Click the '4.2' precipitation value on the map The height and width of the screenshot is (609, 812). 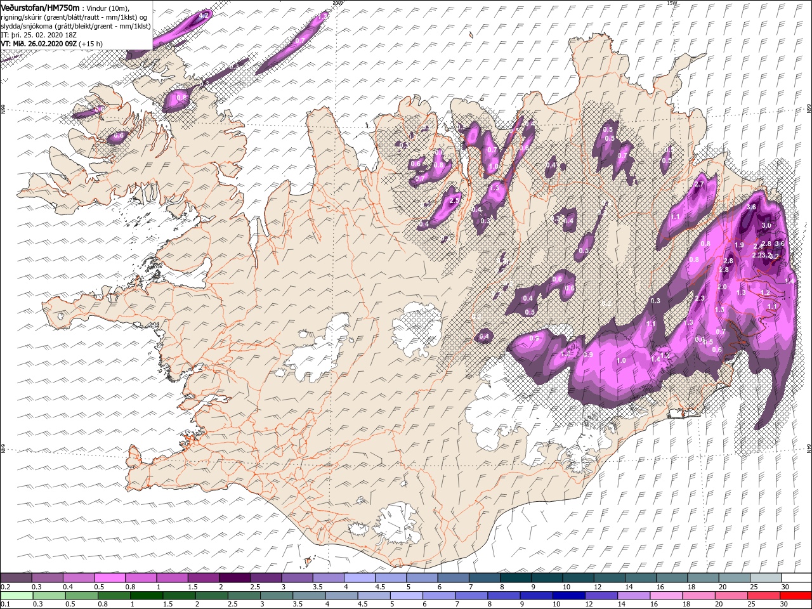[204, 15]
